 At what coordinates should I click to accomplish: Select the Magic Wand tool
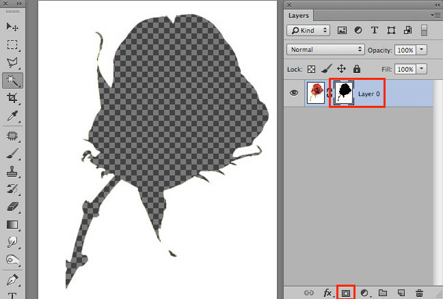tap(12, 81)
